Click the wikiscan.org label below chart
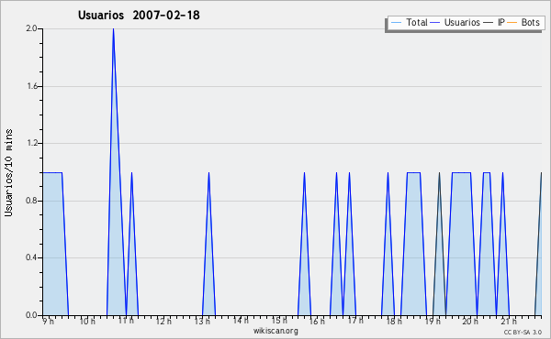The width and height of the screenshot is (551, 339). [x=275, y=331]
